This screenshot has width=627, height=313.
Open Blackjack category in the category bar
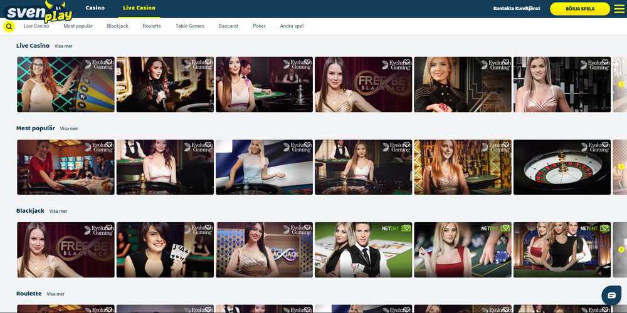point(118,26)
